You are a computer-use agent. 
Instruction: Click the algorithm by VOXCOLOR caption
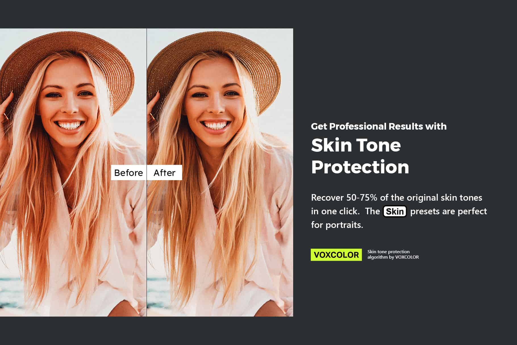click(393, 257)
